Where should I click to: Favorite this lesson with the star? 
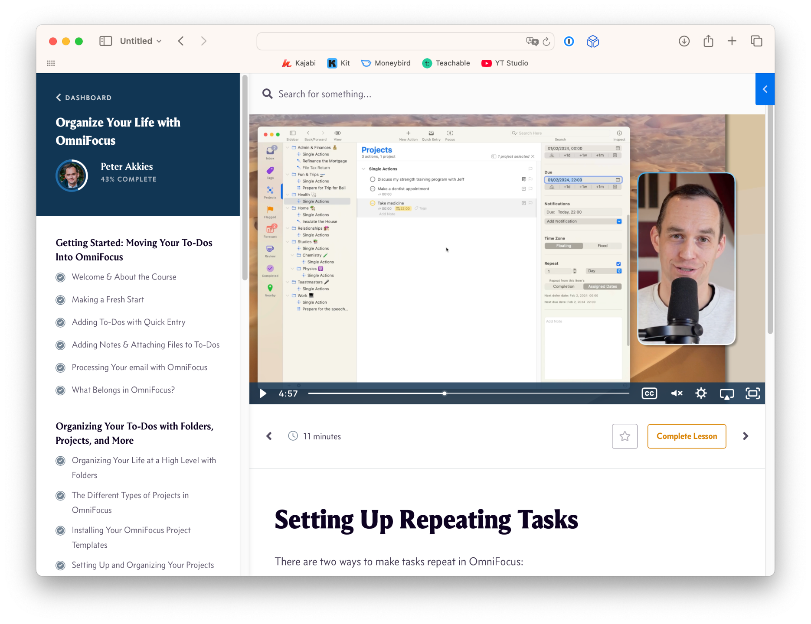click(625, 436)
